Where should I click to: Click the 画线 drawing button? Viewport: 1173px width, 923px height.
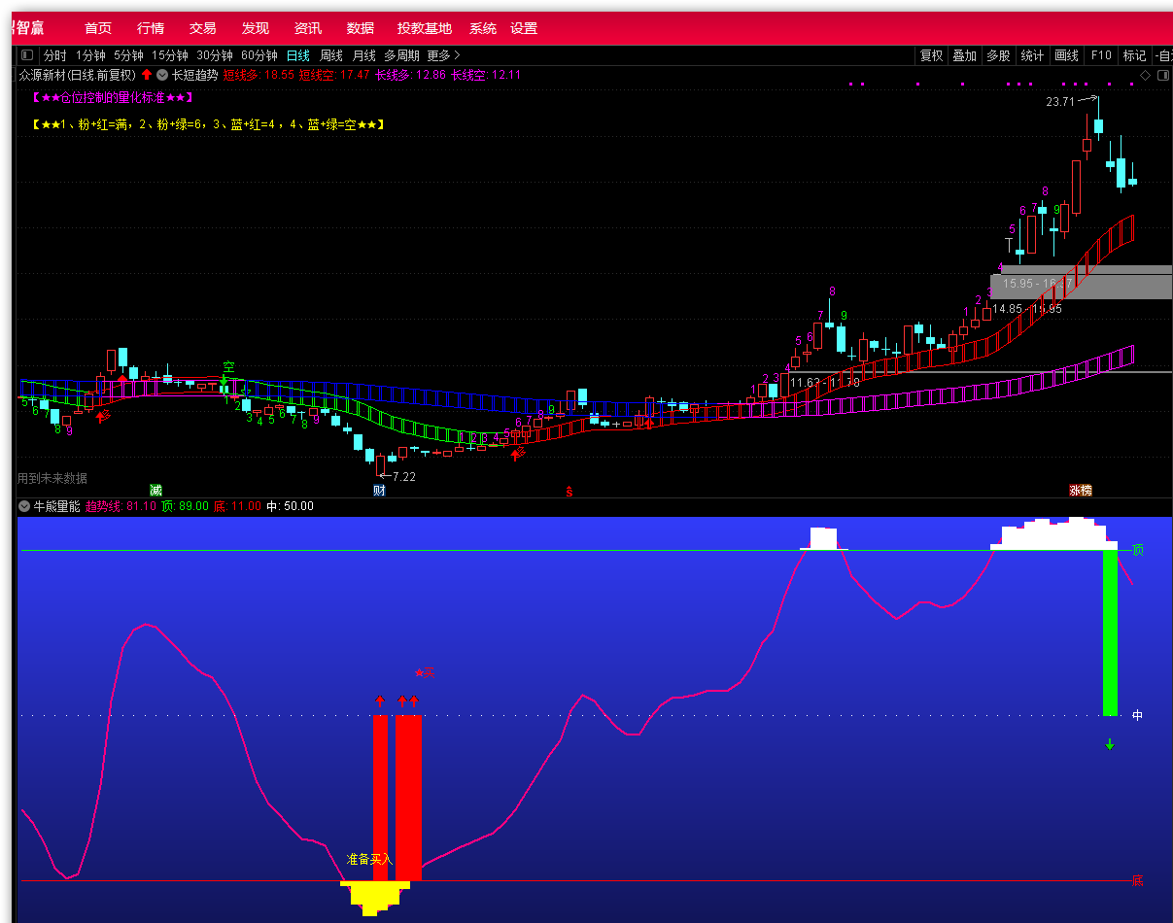pos(1067,55)
